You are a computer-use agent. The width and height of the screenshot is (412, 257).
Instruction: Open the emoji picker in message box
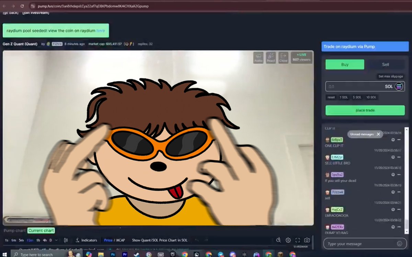[x=399, y=244]
